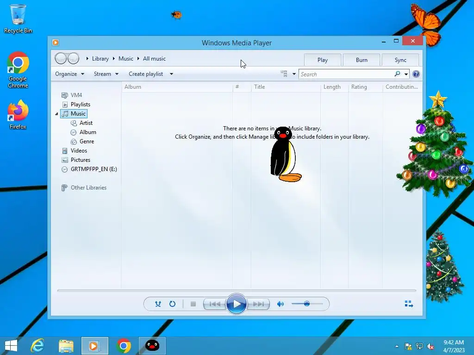Click Library in the breadcrumb

[100, 59]
